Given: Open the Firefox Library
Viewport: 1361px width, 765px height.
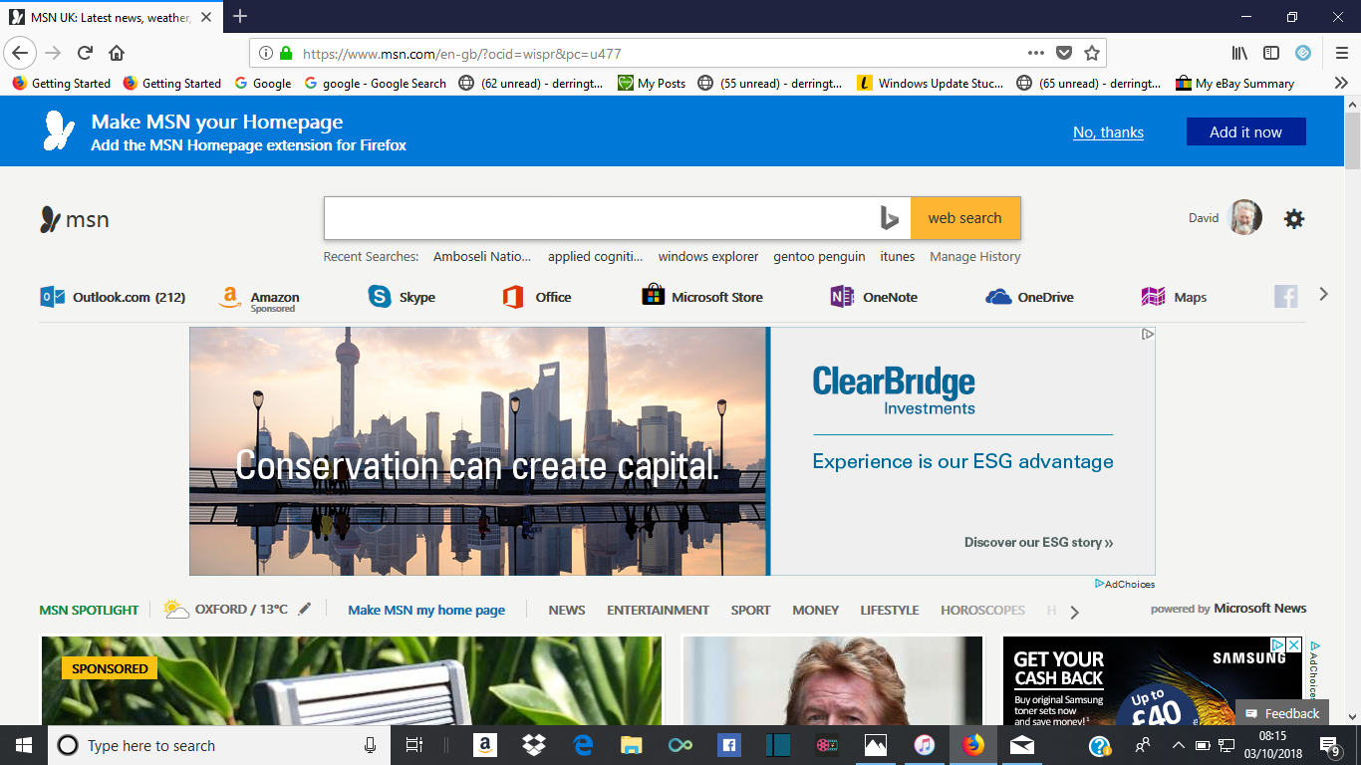Looking at the screenshot, I should tap(1240, 53).
